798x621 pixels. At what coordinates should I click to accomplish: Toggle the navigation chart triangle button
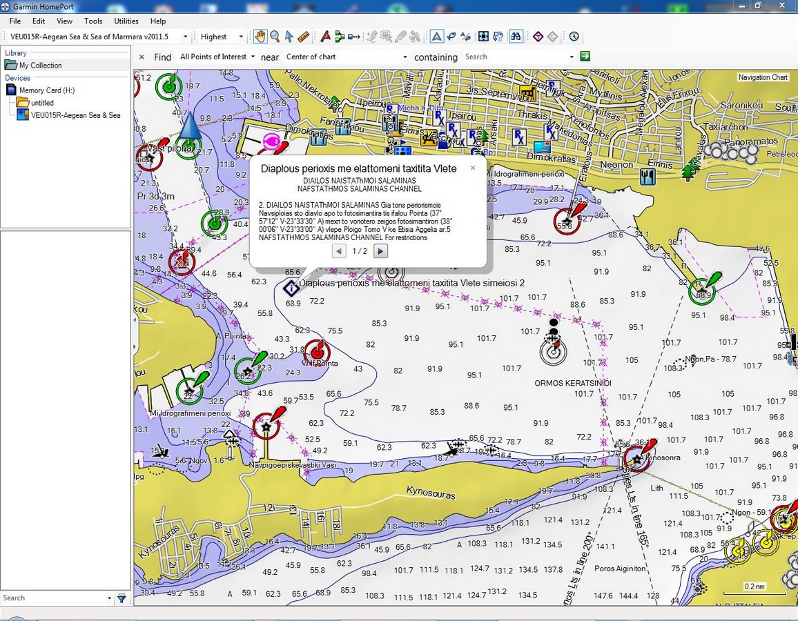click(x=437, y=36)
